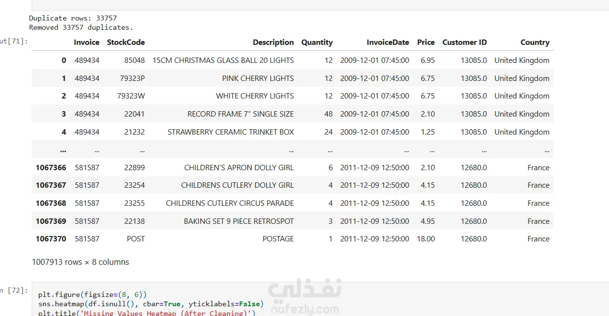Click quantity value 48
The width and height of the screenshot is (609, 316).
[329, 114]
